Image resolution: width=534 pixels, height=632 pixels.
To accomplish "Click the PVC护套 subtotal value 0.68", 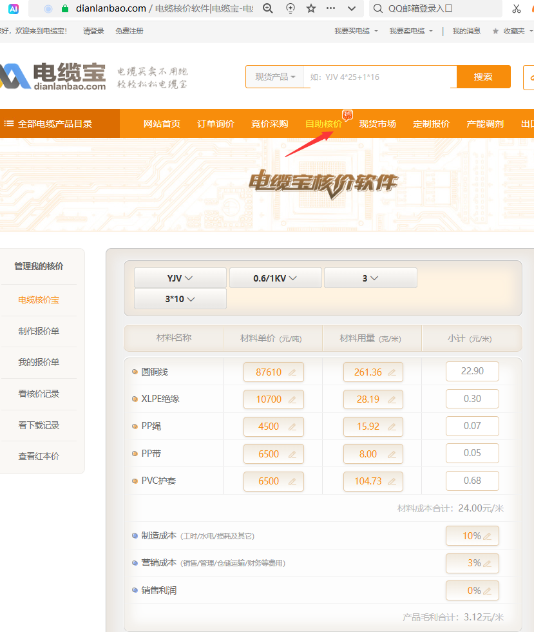I will pos(472,481).
